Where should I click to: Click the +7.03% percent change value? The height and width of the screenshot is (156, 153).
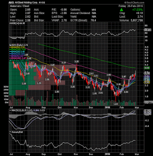point(137,10)
